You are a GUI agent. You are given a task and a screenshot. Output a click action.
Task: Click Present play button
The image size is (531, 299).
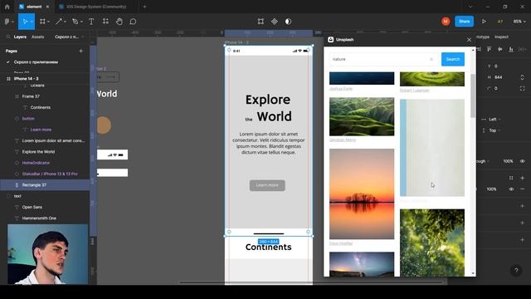click(x=484, y=22)
